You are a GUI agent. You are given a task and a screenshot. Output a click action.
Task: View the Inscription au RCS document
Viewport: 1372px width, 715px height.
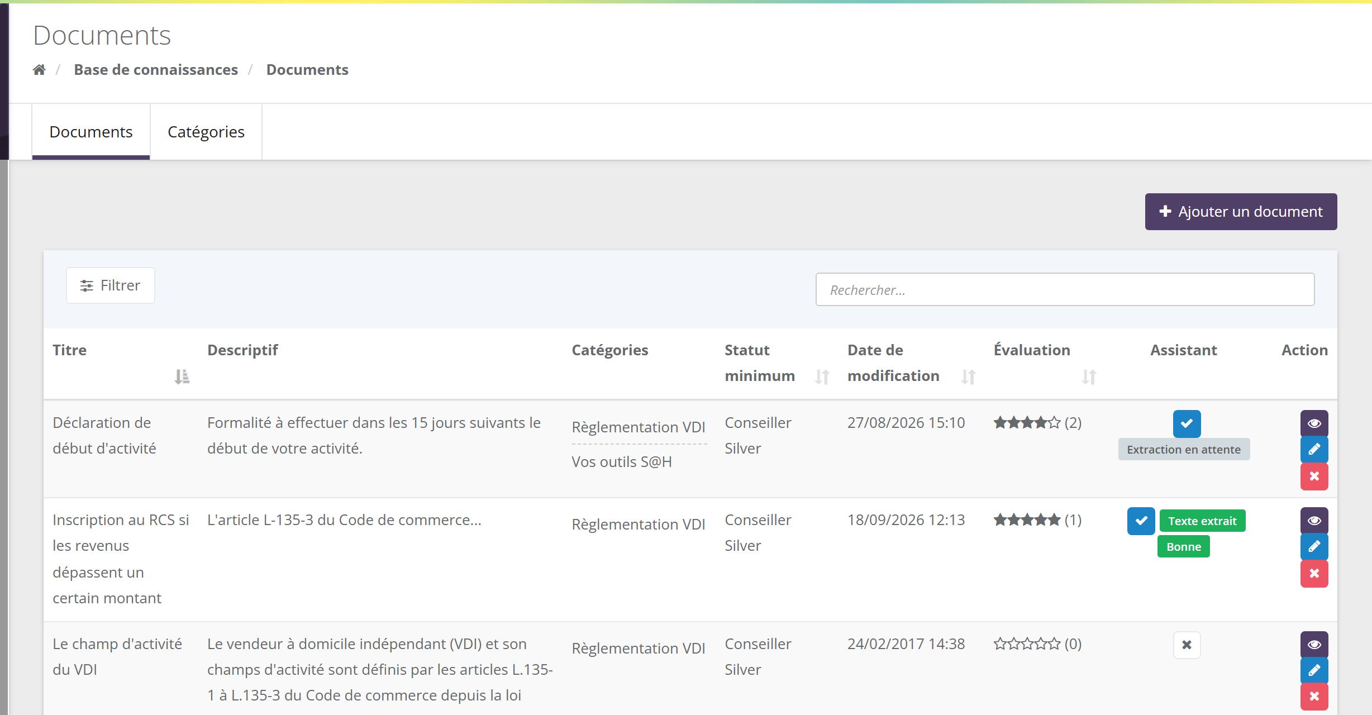1314,521
